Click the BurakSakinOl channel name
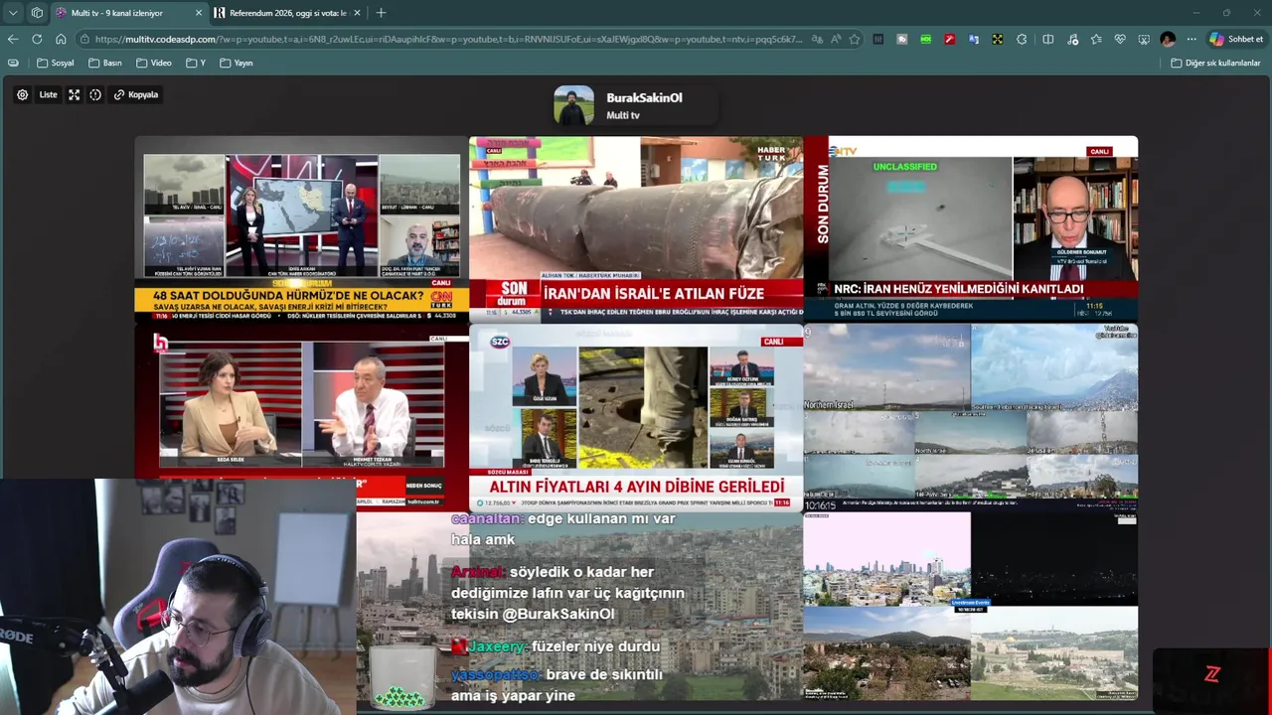 [x=644, y=97]
